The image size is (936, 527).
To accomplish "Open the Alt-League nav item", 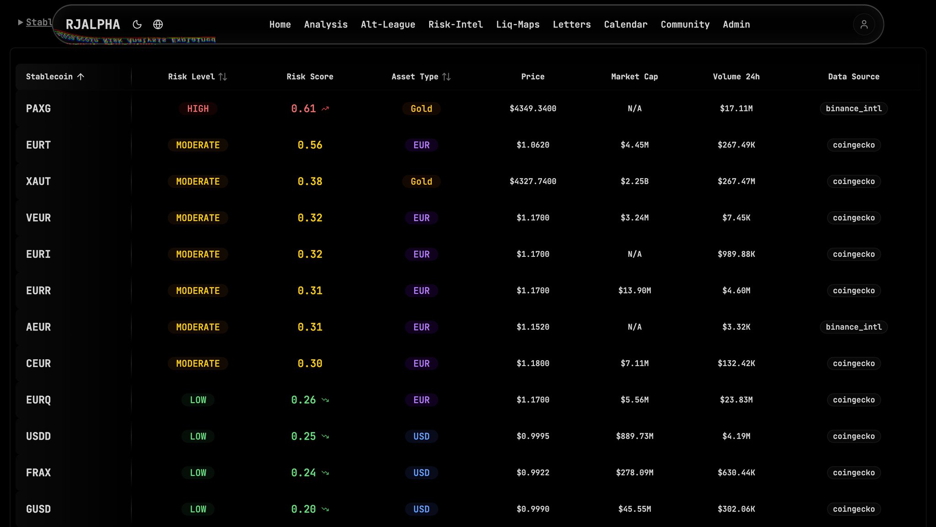I will coord(388,25).
